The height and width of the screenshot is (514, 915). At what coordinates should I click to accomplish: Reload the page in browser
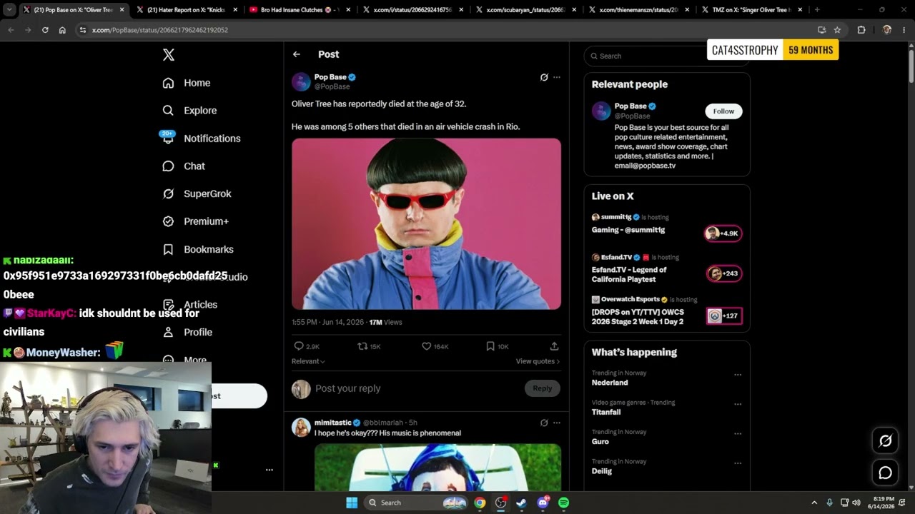[x=45, y=30]
